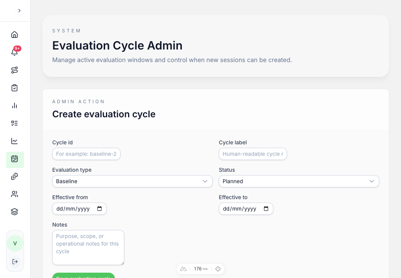Click the Create evaluation cycle heading
The width and height of the screenshot is (401, 278).
[104, 114]
